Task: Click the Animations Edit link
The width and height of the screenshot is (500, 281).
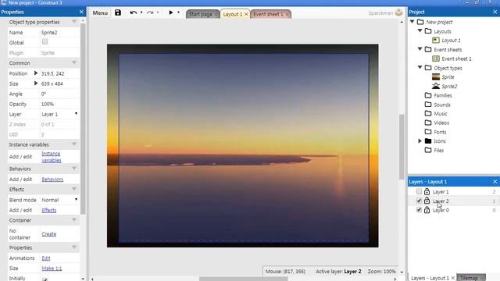Action: point(46,258)
